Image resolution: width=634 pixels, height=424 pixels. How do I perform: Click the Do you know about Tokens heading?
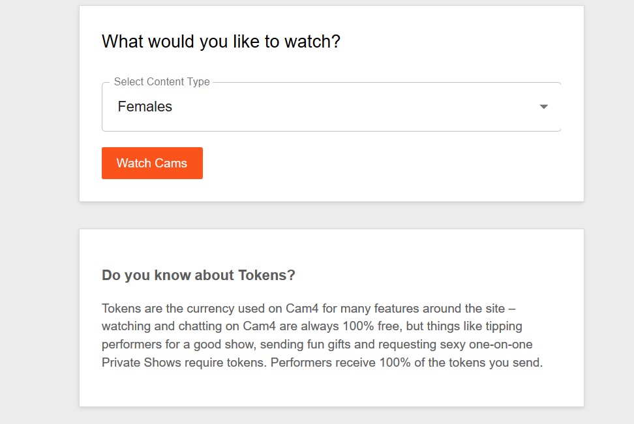pyautogui.click(x=198, y=275)
